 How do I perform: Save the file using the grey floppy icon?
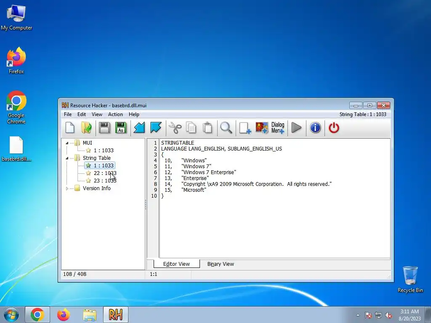point(104,128)
